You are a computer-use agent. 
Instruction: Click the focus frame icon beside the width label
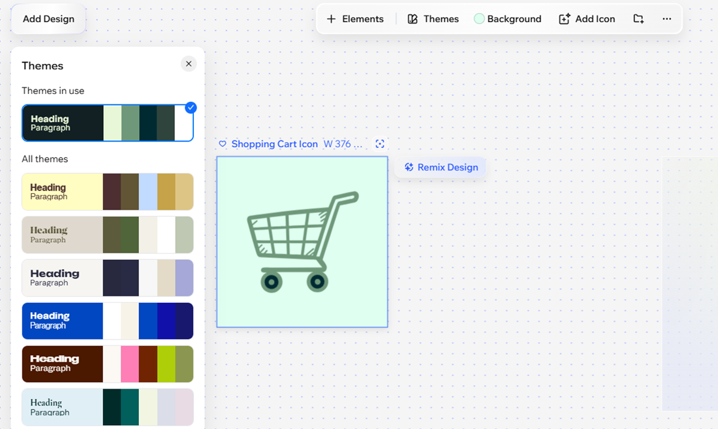click(380, 144)
